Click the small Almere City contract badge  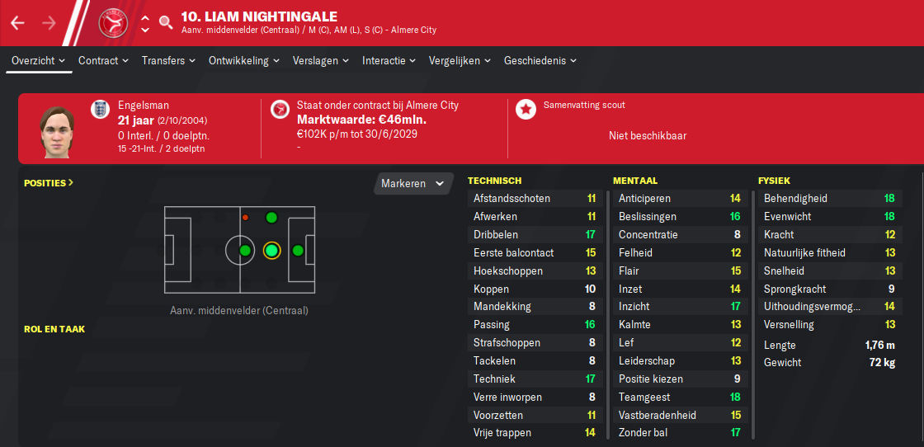(x=280, y=110)
